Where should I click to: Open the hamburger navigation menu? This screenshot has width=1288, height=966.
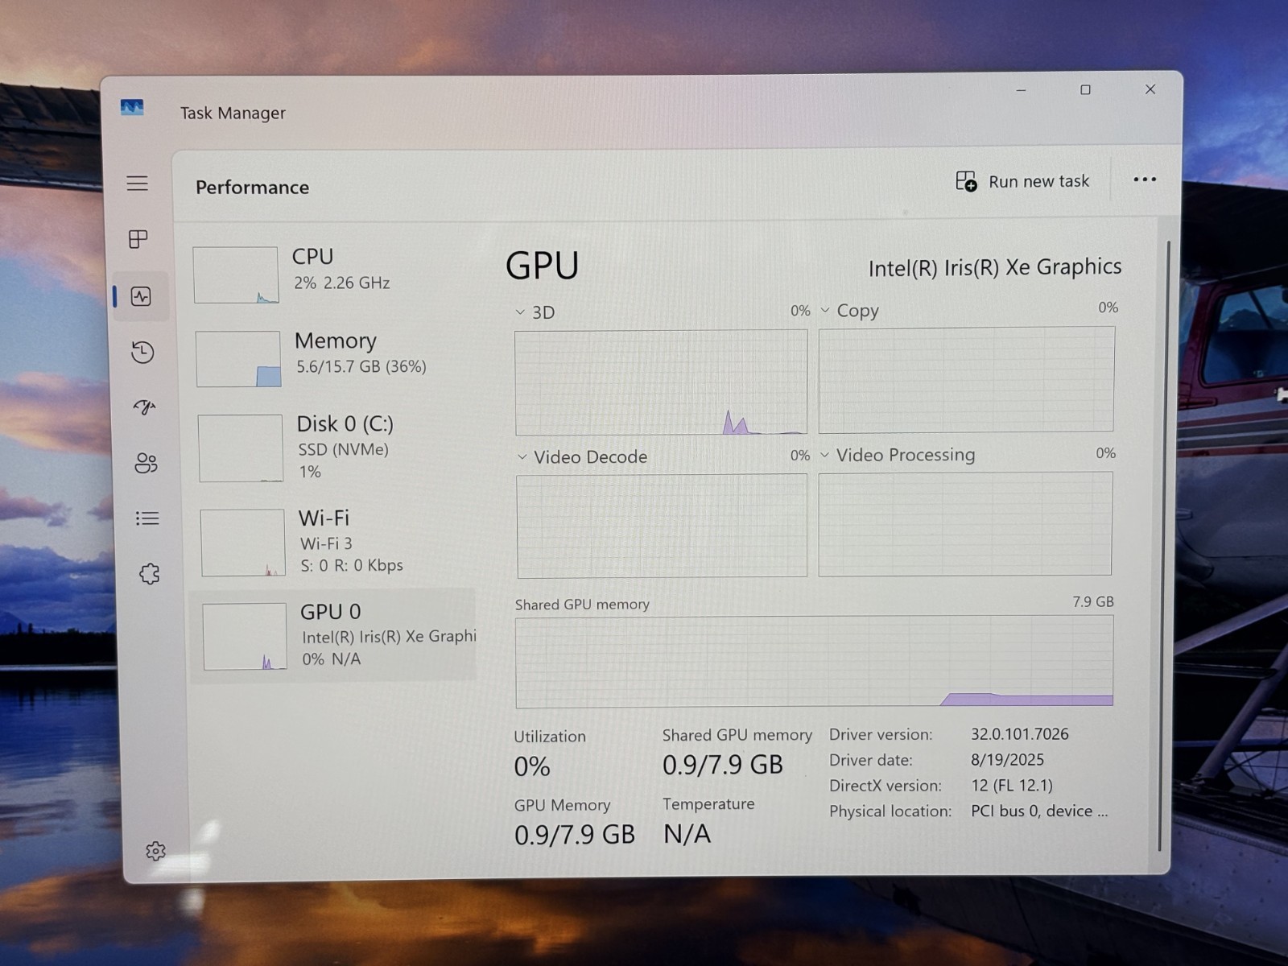pyautogui.click(x=138, y=184)
